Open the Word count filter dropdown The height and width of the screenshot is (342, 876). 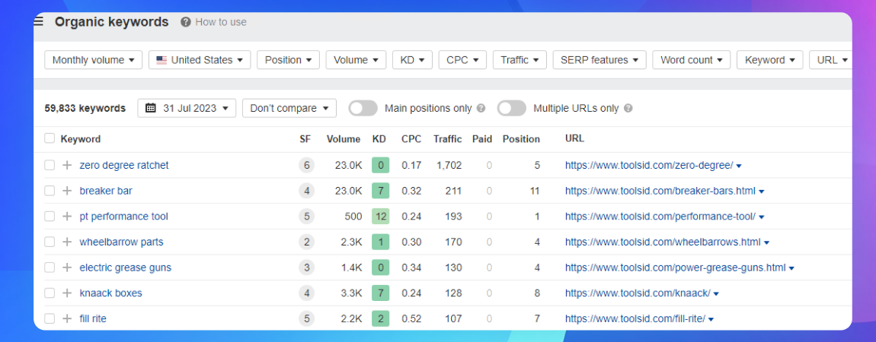point(692,60)
